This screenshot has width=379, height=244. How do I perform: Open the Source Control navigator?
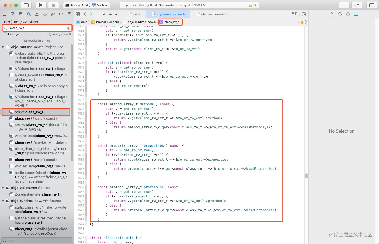12,14
